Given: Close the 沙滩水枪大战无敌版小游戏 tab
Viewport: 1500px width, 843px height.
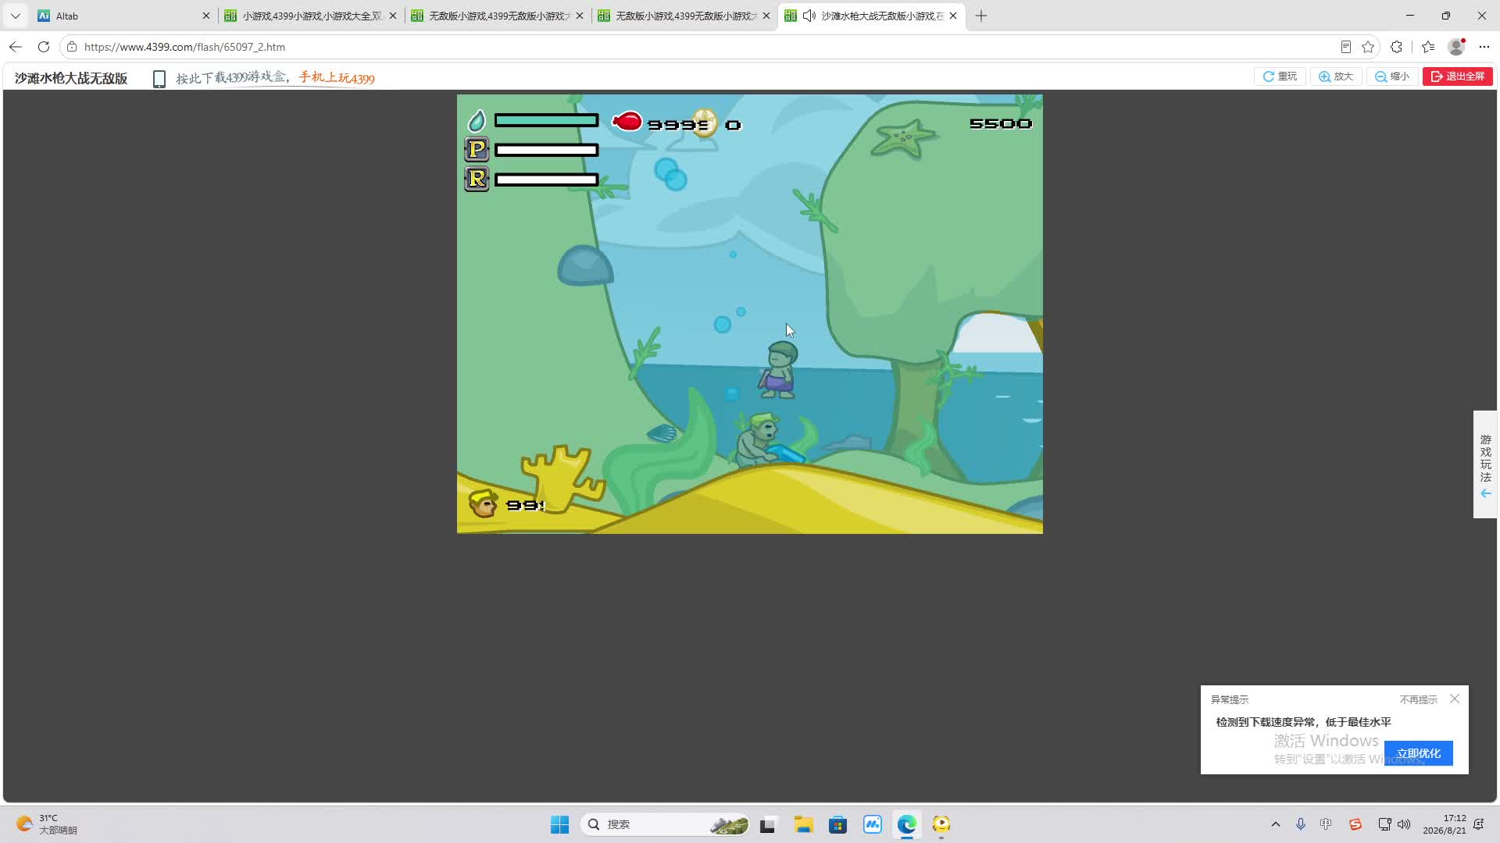Looking at the screenshot, I should click(953, 16).
